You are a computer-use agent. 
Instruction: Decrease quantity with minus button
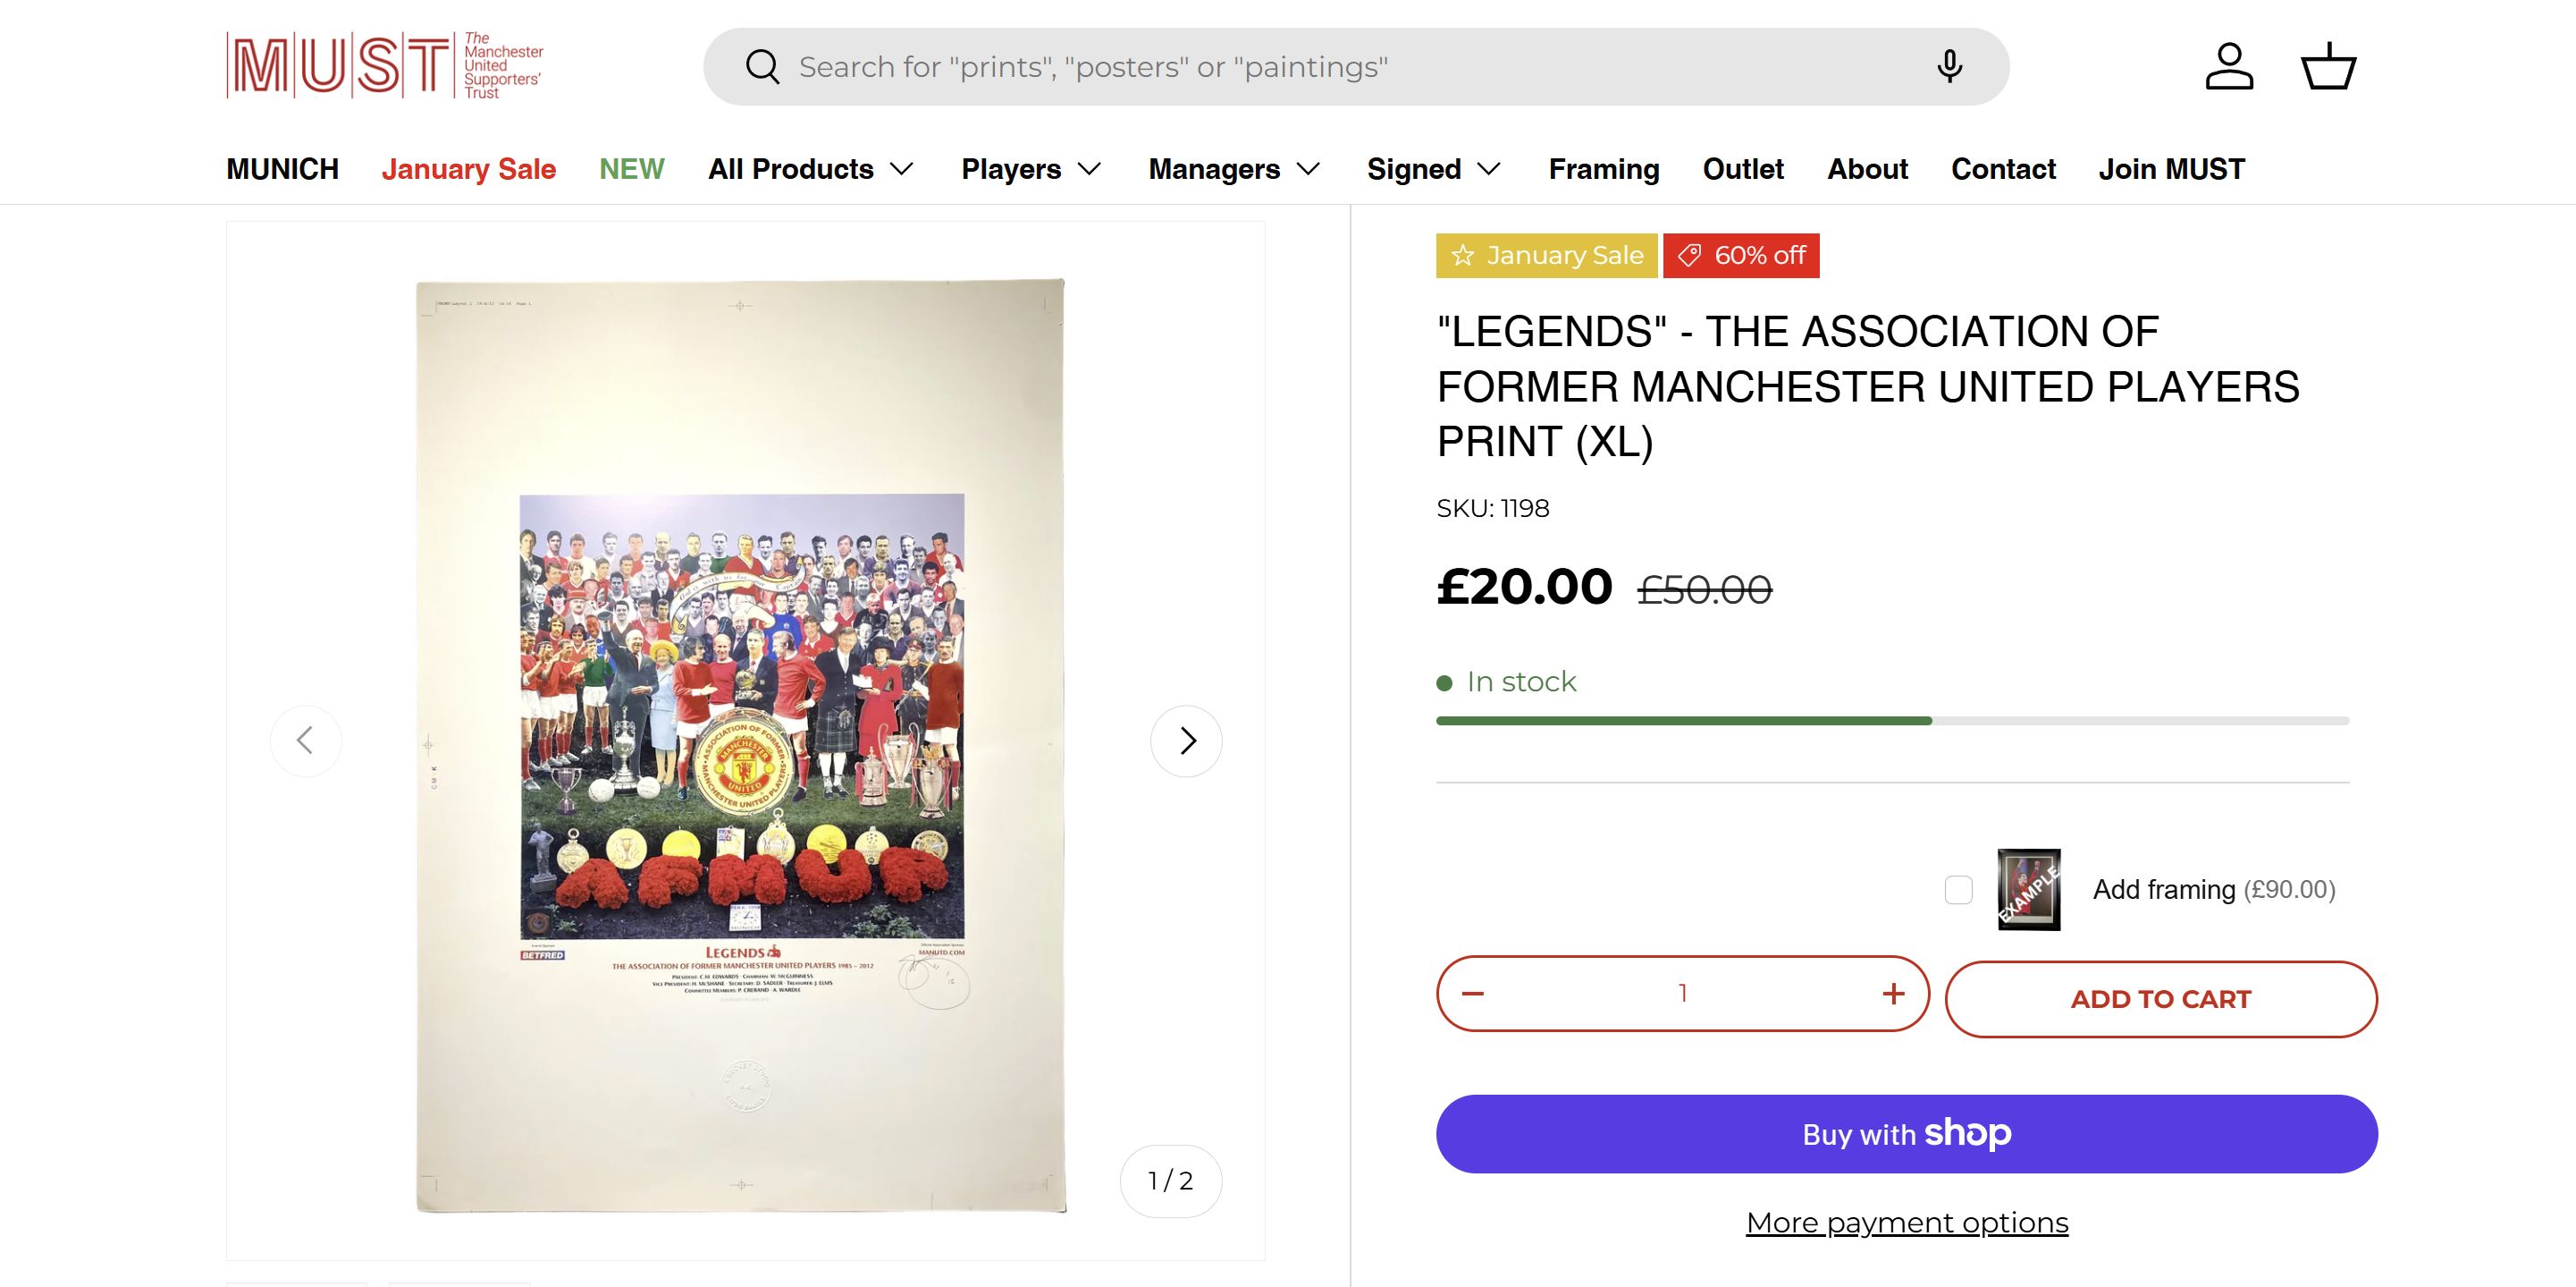pyautogui.click(x=1473, y=994)
